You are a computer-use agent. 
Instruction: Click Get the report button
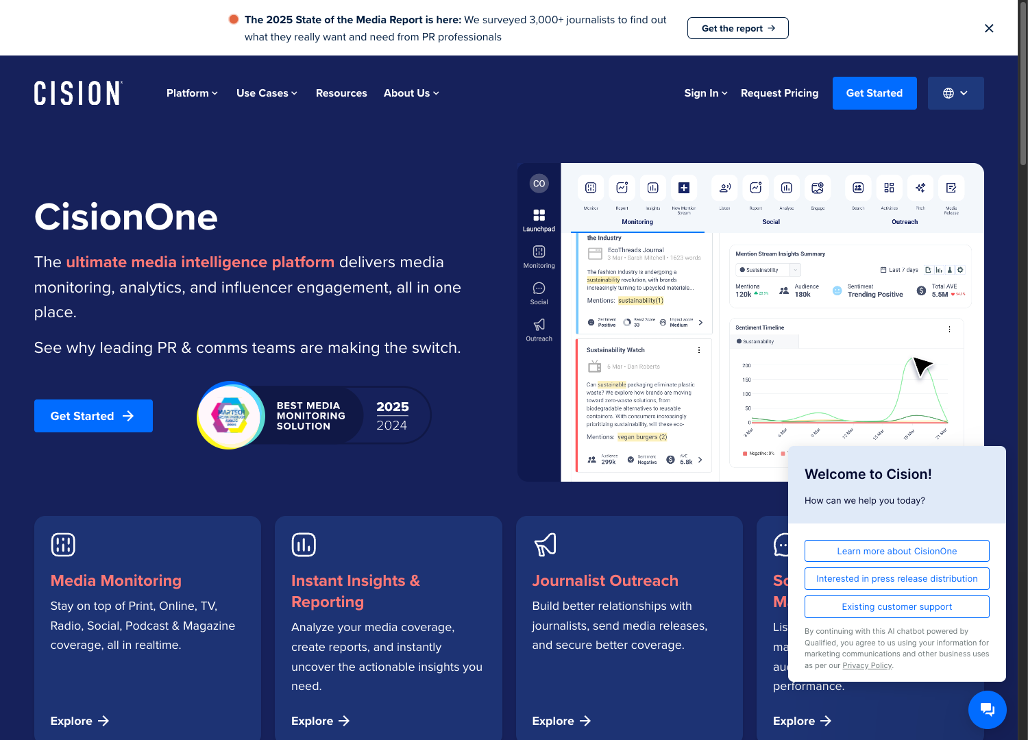point(737,28)
